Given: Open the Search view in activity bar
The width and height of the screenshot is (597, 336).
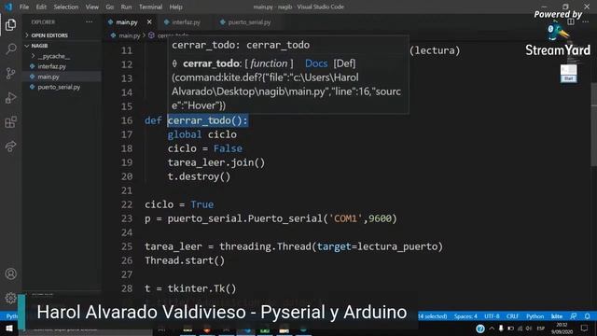Looking at the screenshot, I should pyautogui.click(x=10, y=49).
